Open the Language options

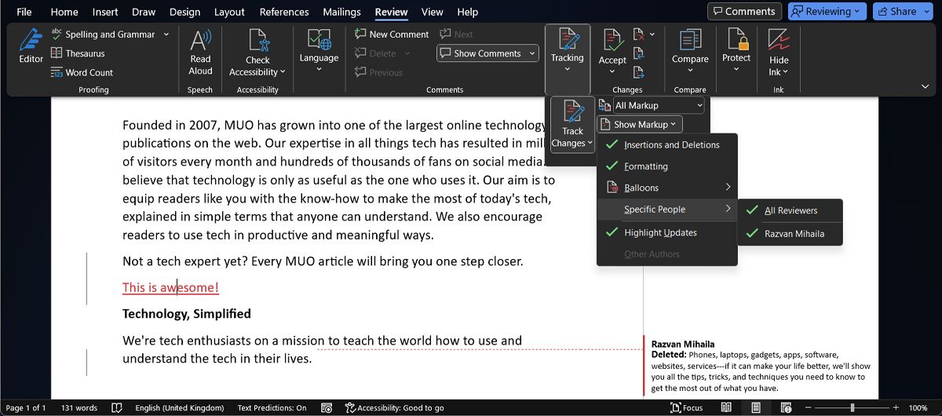pyautogui.click(x=319, y=50)
